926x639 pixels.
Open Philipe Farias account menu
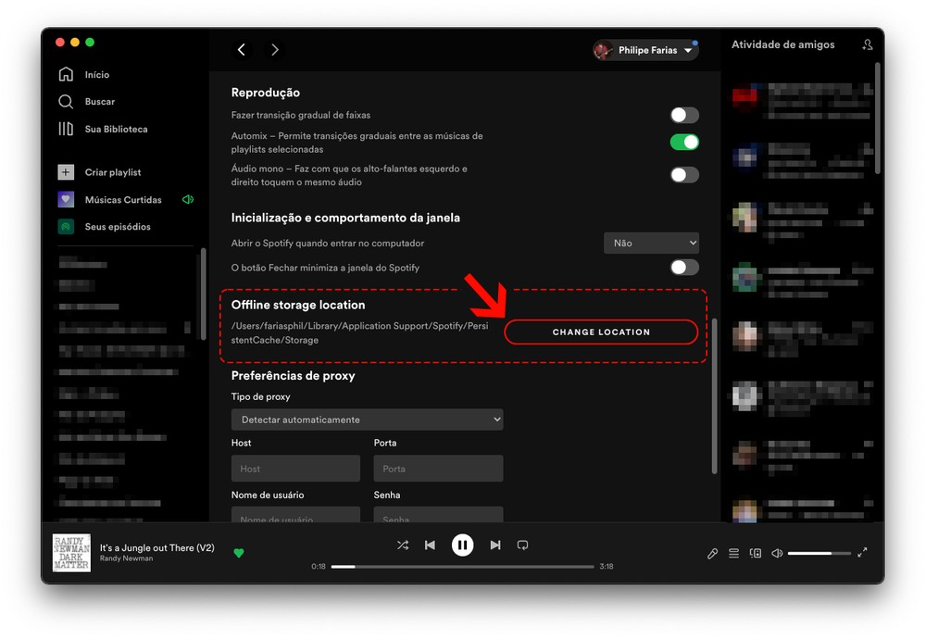(x=645, y=50)
